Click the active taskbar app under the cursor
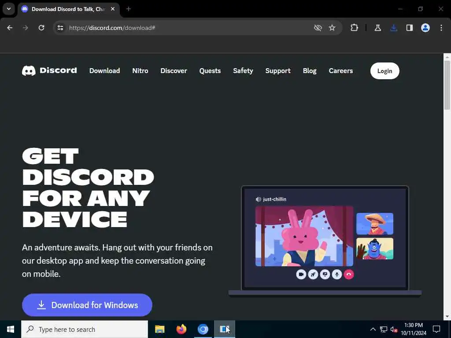 (x=225, y=329)
